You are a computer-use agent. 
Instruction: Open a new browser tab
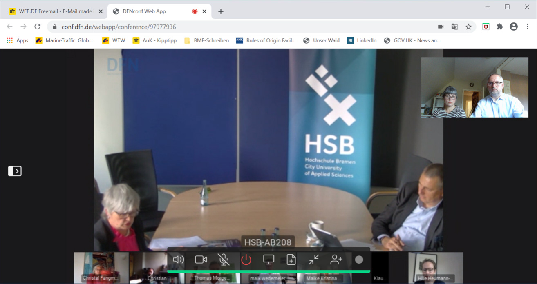point(221,11)
